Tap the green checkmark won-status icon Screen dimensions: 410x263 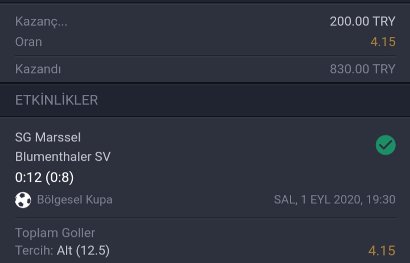point(386,145)
